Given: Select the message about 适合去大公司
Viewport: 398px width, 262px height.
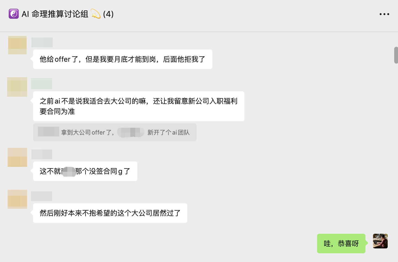Looking at the screenshot, I should click(x=139, y=106).
